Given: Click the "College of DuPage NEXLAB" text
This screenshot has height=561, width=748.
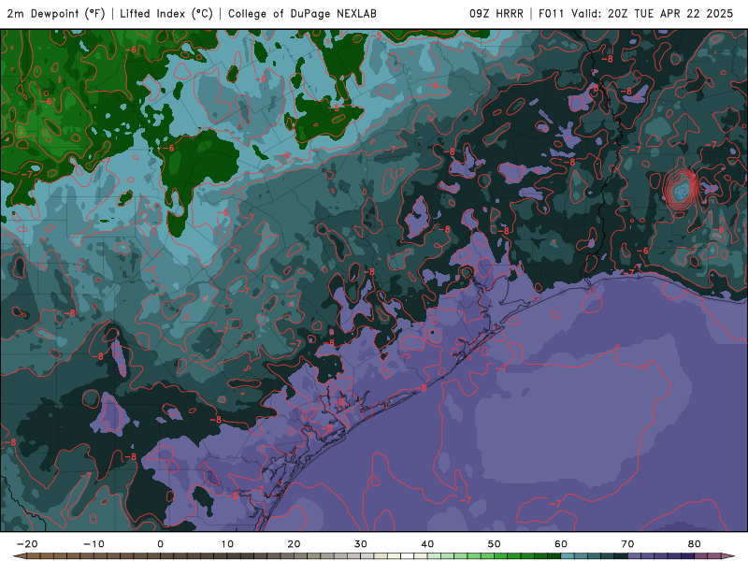Looking at the screenshot, I should [x=302, y=14].
